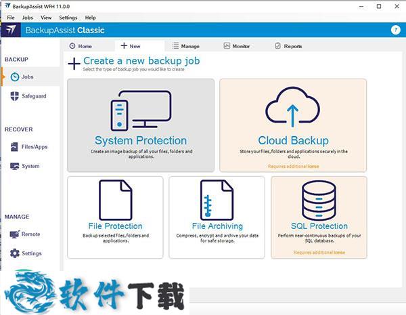Click the System recover monitor icon
Viewport: 406px width, 315px height.
(14, 166)
